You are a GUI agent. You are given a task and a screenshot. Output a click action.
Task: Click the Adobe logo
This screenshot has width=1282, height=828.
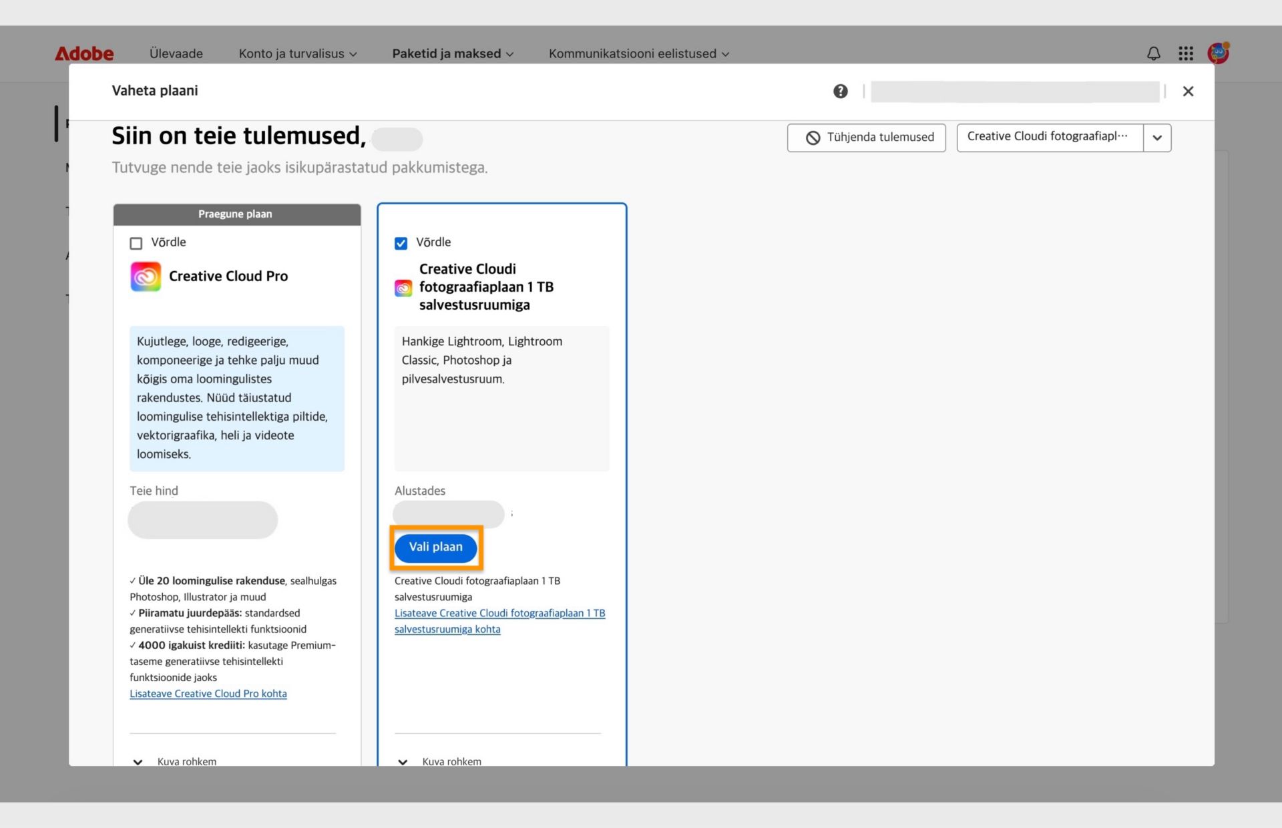coord(84,53)
